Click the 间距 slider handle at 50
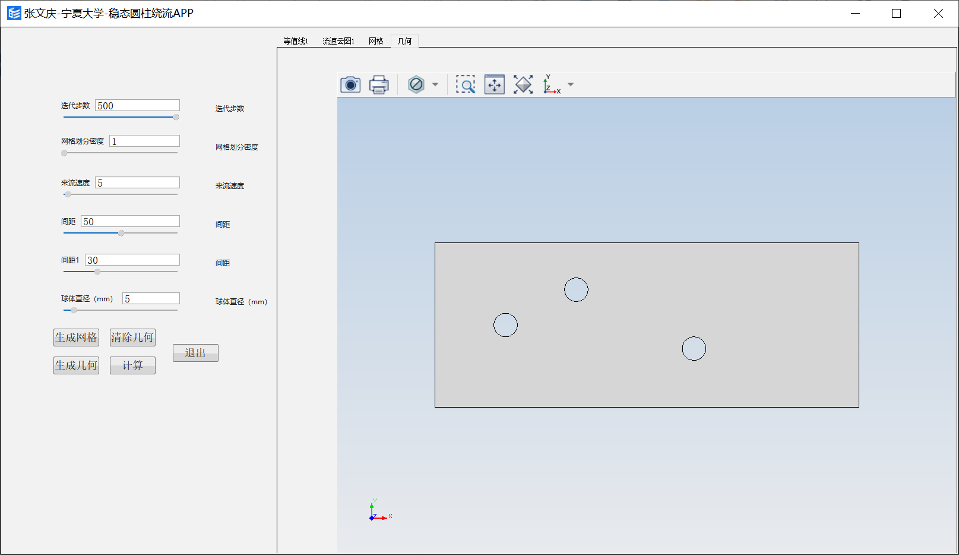Screen dimensions: 959x555 121,233
